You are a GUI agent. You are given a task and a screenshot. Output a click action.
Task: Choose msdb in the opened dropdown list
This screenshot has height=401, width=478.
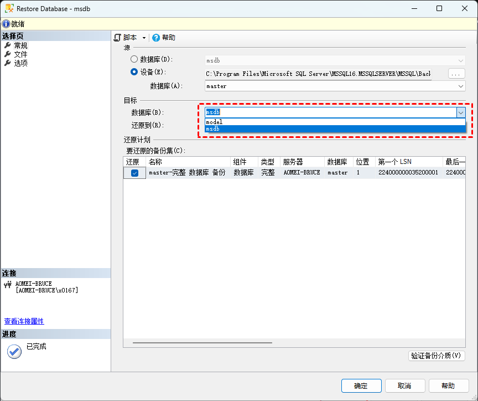pos(212,129)
